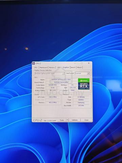The height and width of the screenshot is (163, 122).
Task: Switch to the About tab
Action: 79,68
